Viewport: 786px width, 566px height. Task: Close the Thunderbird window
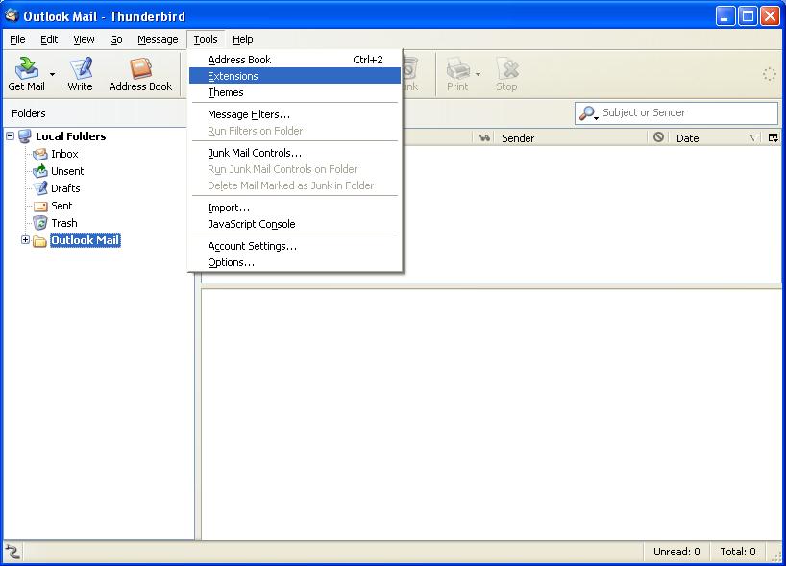pyautogui.click(x=770, y=16)
